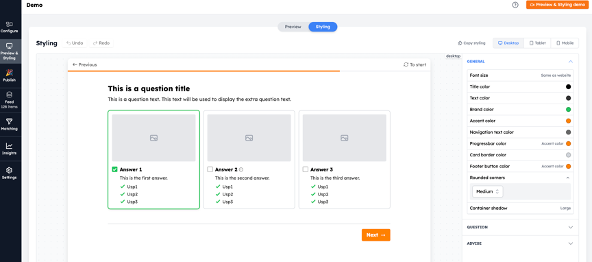This screenshot has width=592, height=262.
Task: Click the Undo button
Action: click(75, 43)
